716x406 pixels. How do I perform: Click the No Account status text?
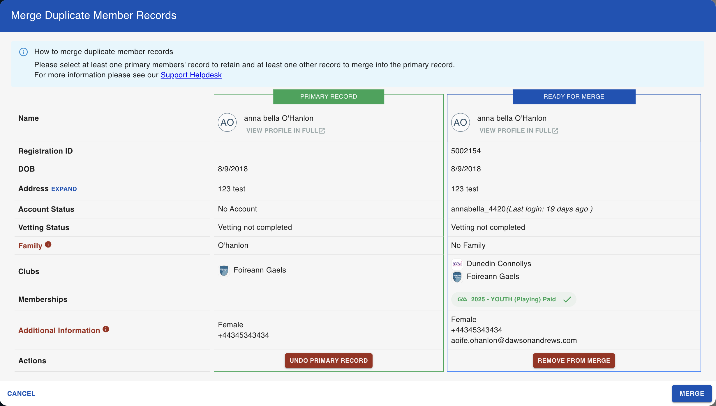237,209
